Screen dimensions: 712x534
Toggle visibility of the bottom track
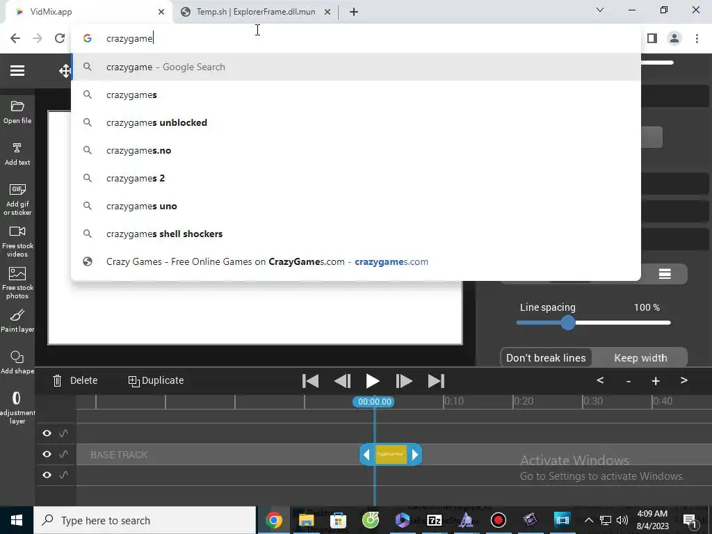(47, 475)
